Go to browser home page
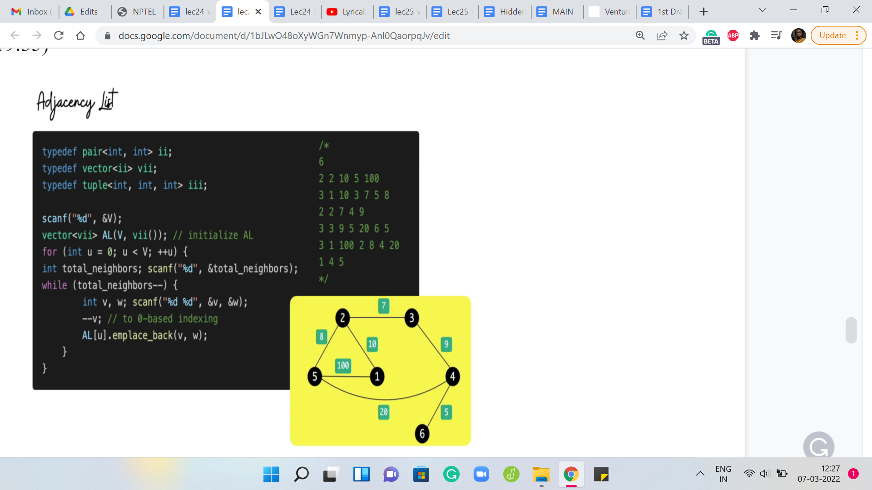This screenshot has height=490, width=872. [80, 35]
